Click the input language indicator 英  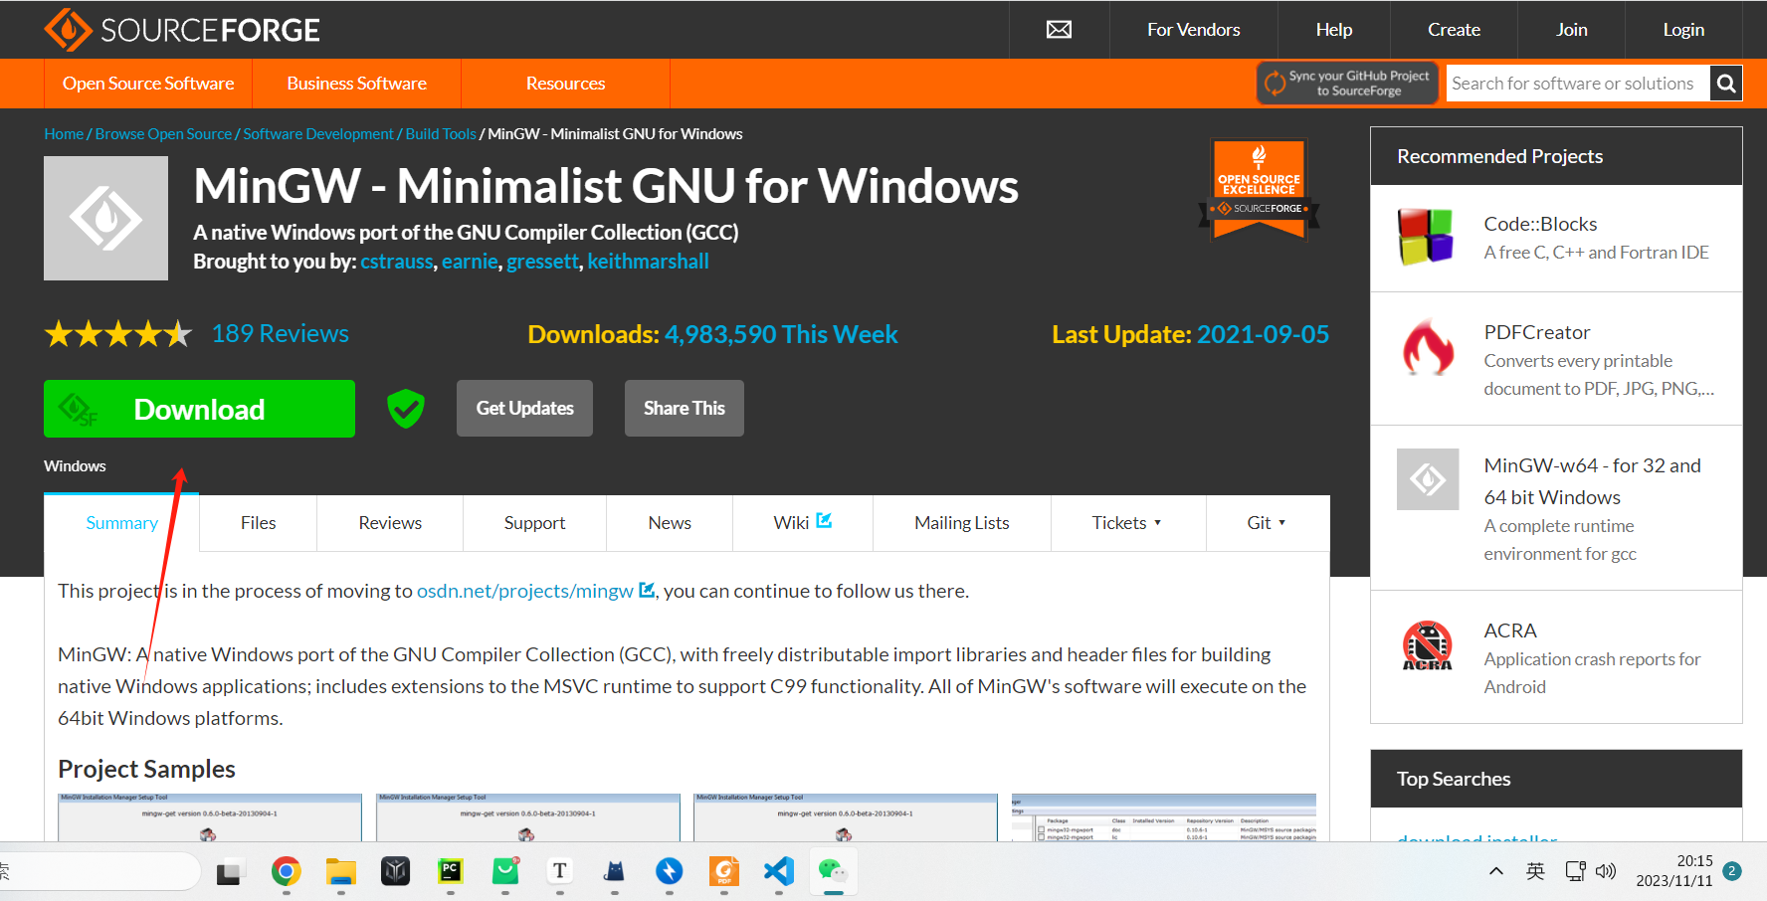tap(1535, 871)
